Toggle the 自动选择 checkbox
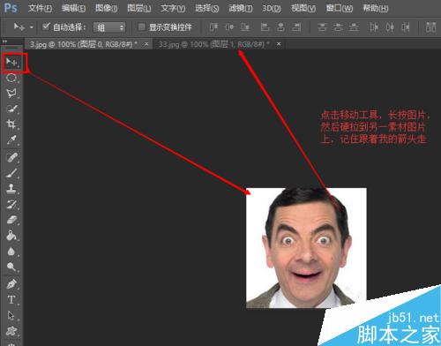Viewport: 441px width, 346px height. [x=46, y=27]
